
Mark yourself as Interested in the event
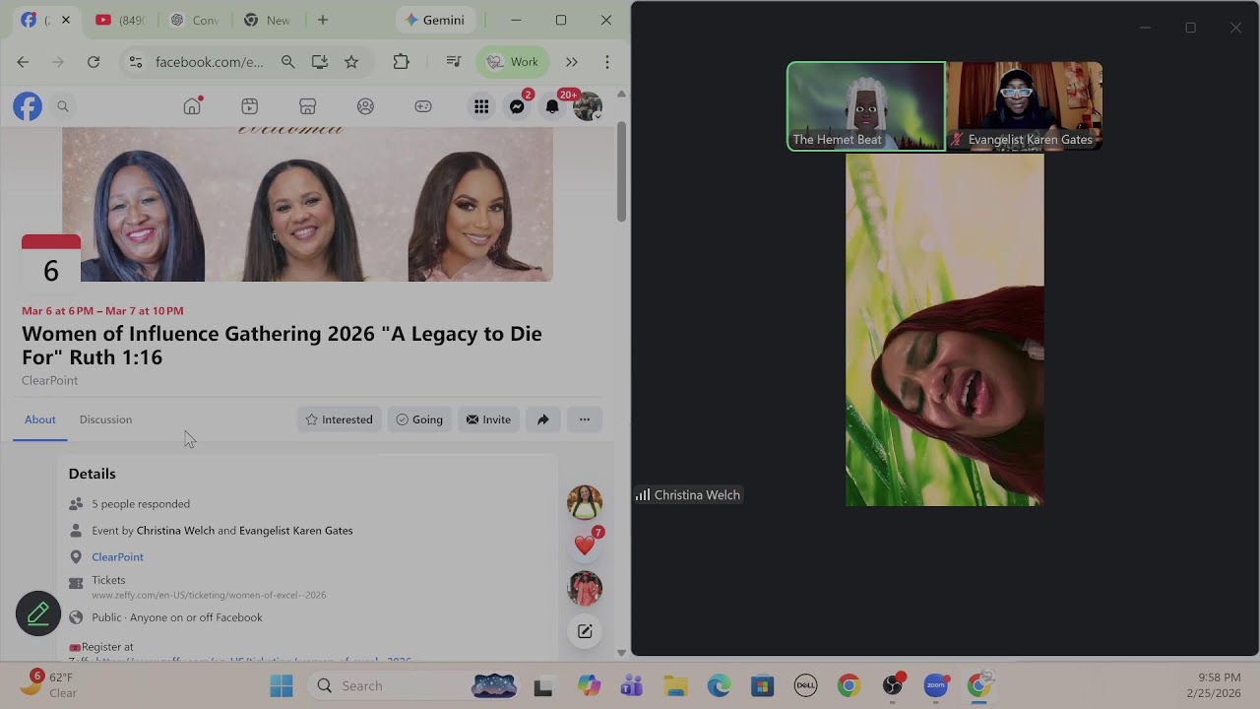340,419
